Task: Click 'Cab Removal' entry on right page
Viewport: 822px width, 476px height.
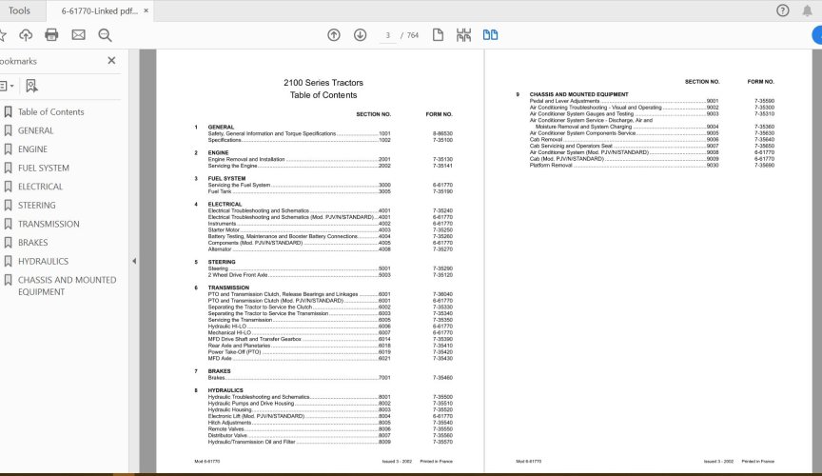Action: click(546, 140)
